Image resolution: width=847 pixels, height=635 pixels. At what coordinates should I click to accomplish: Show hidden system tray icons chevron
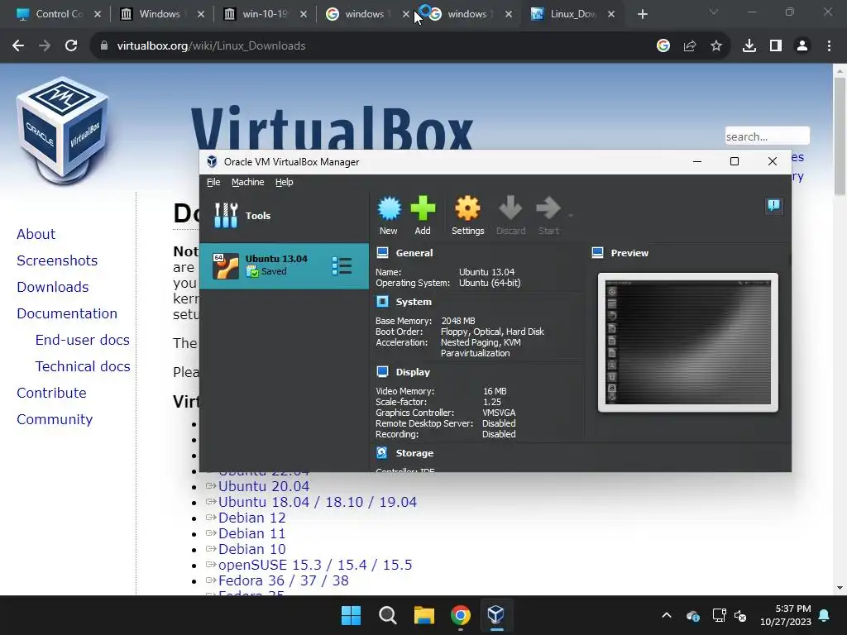pos(667,615)
